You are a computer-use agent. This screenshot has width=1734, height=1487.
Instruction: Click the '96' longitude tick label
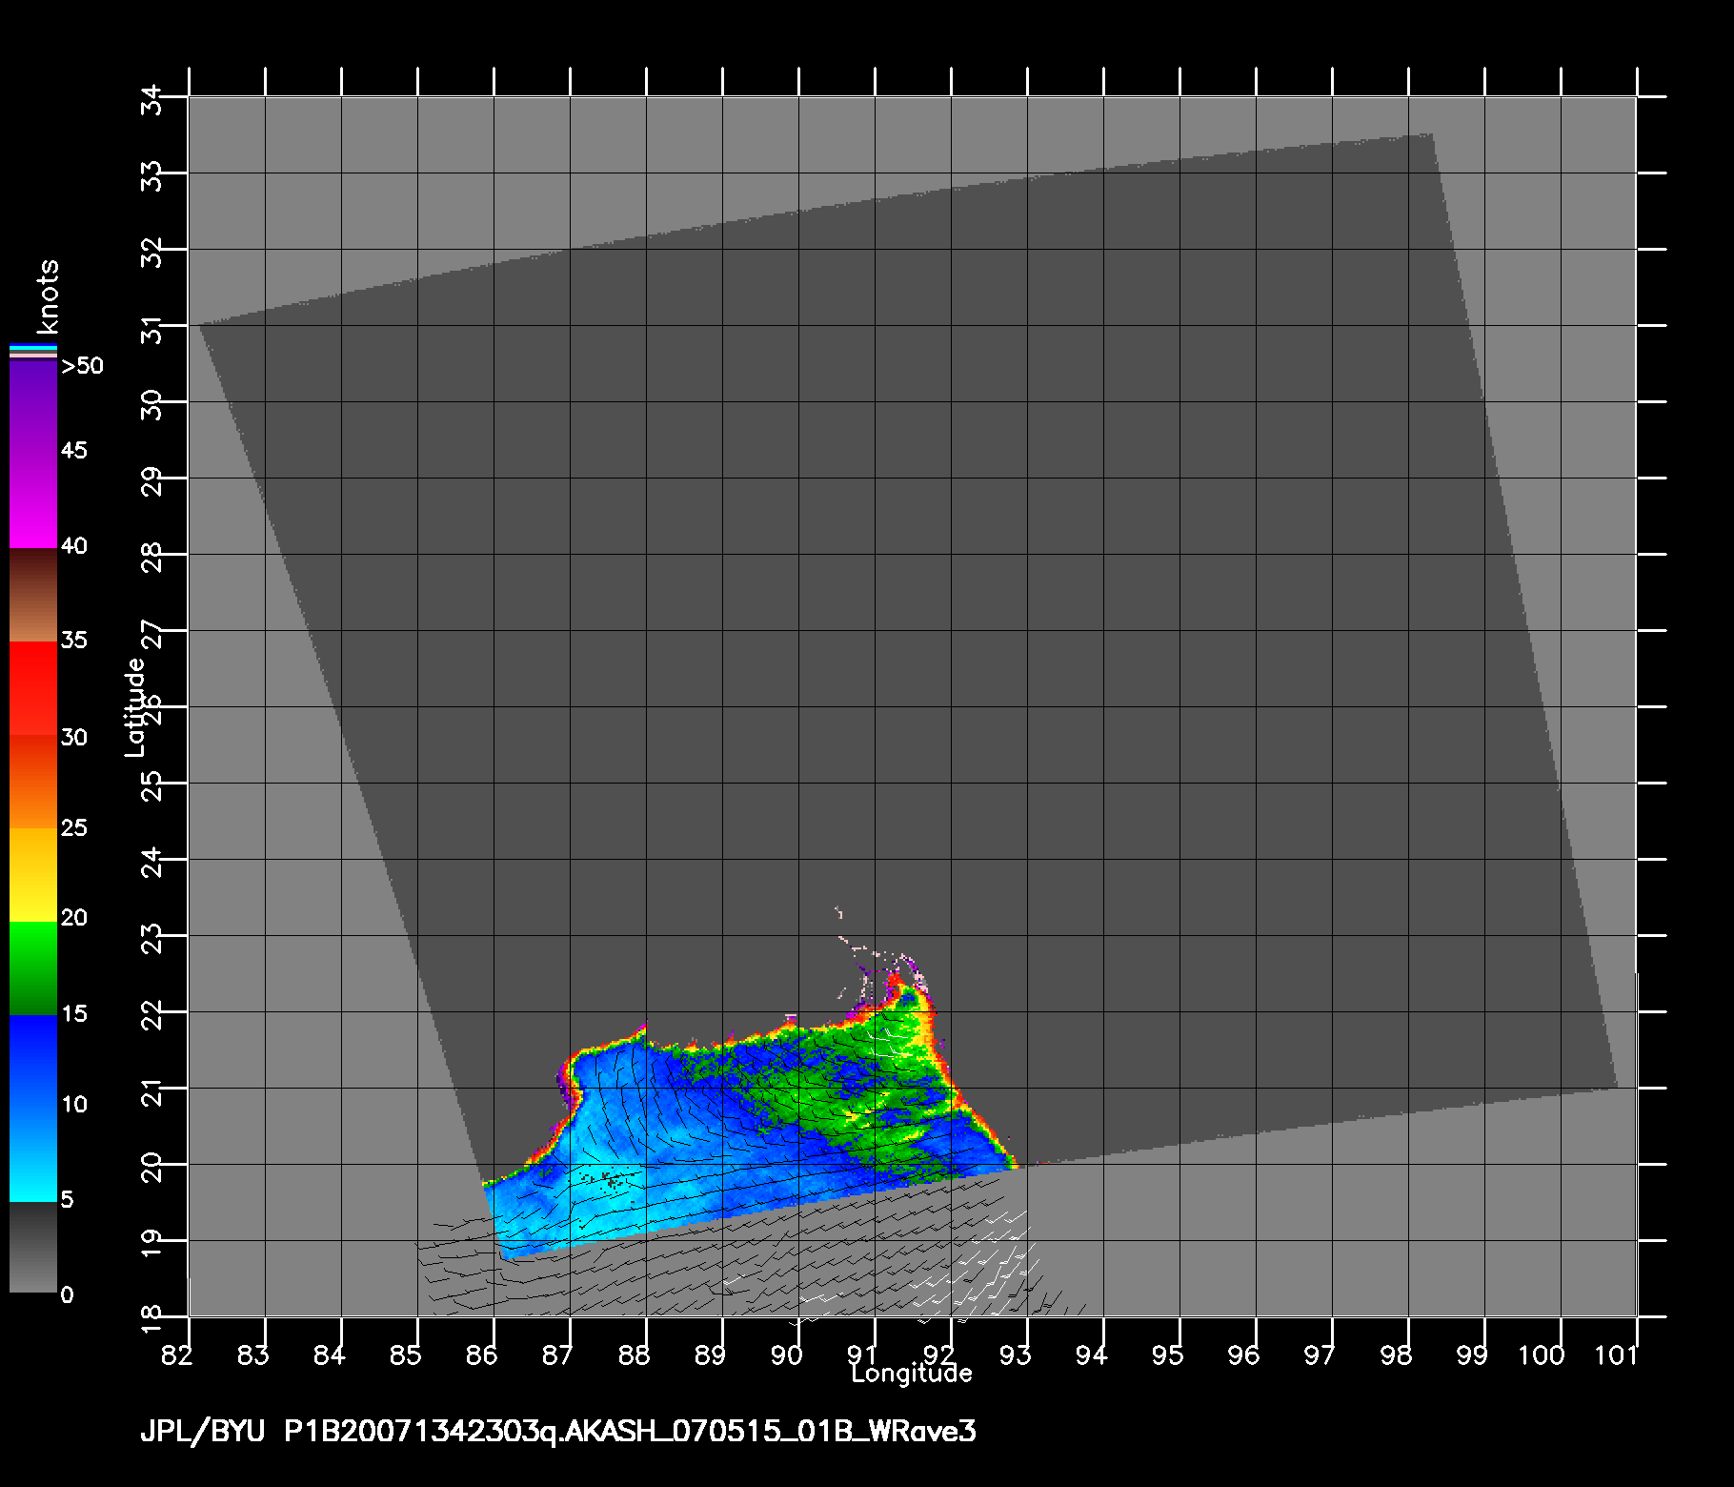[x=1244, y=1355]
